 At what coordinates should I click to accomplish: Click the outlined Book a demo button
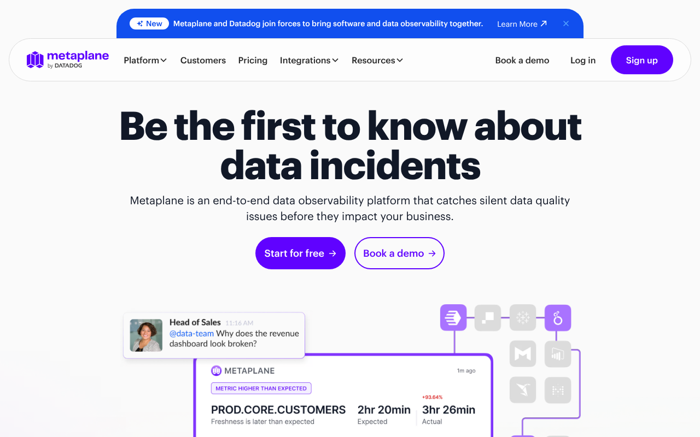[x=399, y=253]
